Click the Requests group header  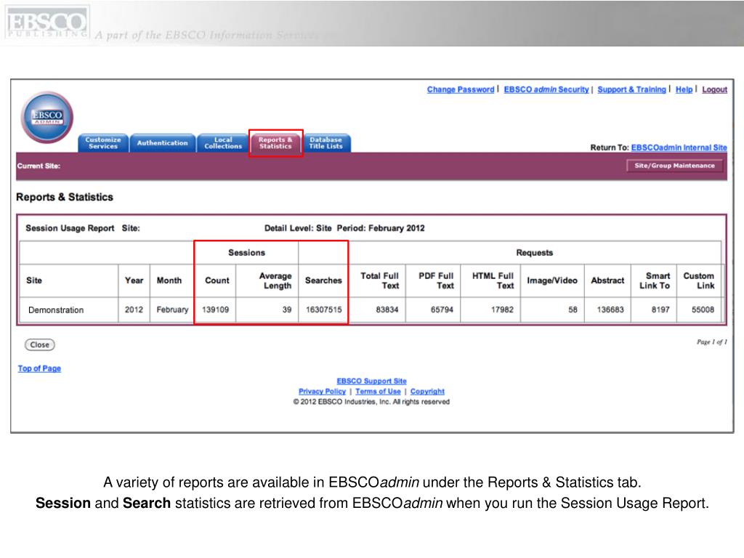[x=534, y=253]
